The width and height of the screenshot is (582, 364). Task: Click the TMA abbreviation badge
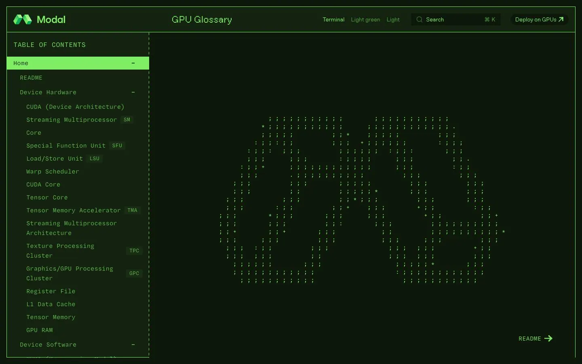(x=132, y=210)
